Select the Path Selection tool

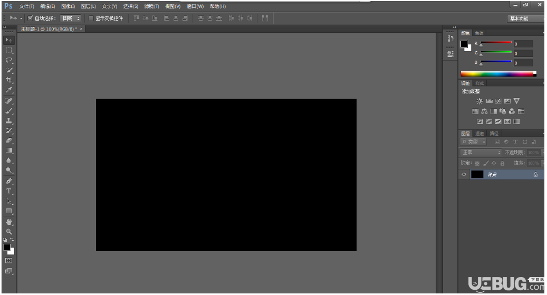coord(9,201)
